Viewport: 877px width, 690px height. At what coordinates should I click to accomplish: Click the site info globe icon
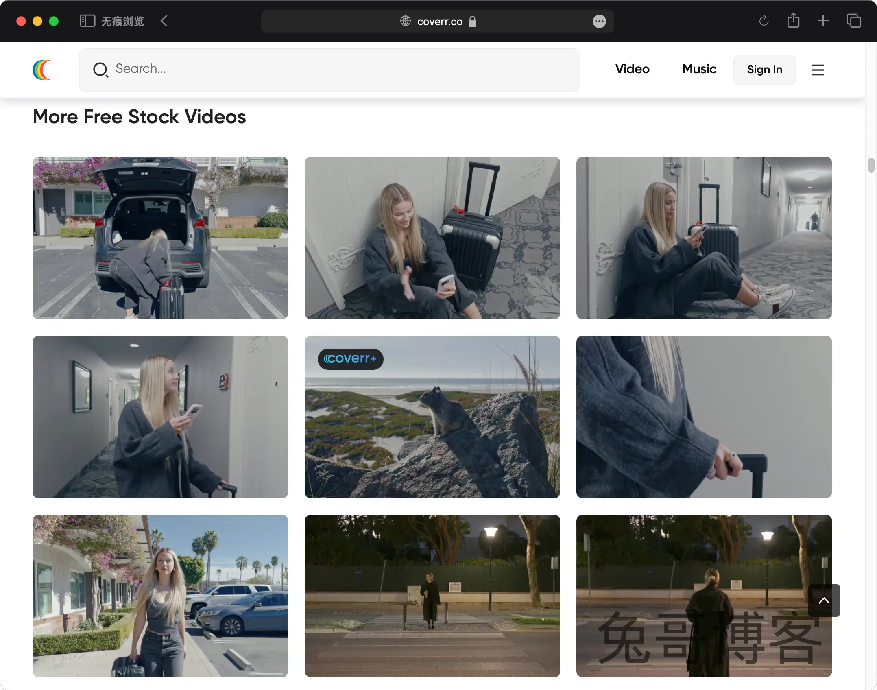click(405, 21)
